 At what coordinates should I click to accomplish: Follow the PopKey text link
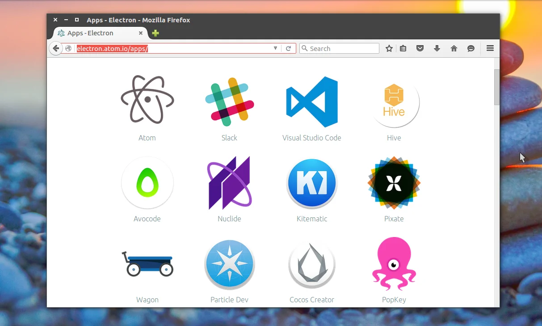pyautogui.click(x=394, y=300)
